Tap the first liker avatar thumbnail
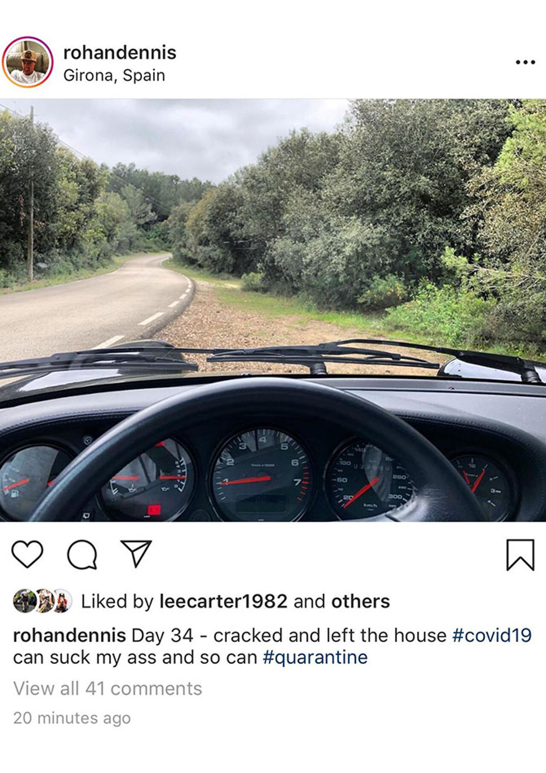The width and height of the screenshot is (546, 773). coord(24,601)
